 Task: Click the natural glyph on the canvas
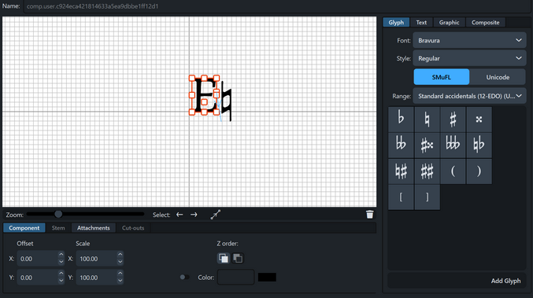(x=227, y=101)
